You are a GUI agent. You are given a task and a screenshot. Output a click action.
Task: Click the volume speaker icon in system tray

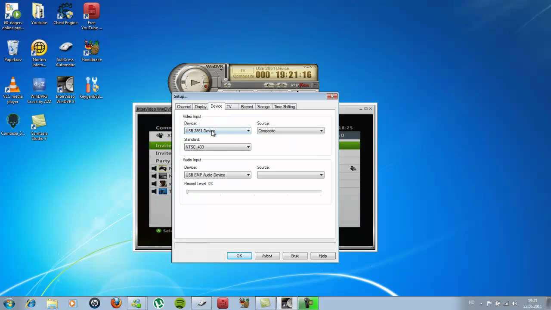pos(514,304)
